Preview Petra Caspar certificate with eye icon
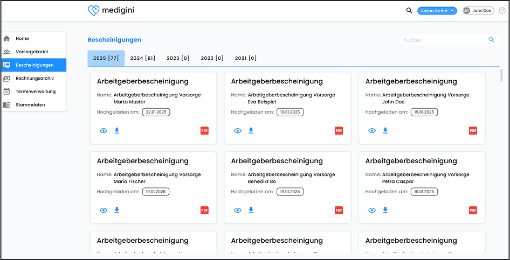The width and height of the screenshot is (510, 260). (x=372, y=210)
